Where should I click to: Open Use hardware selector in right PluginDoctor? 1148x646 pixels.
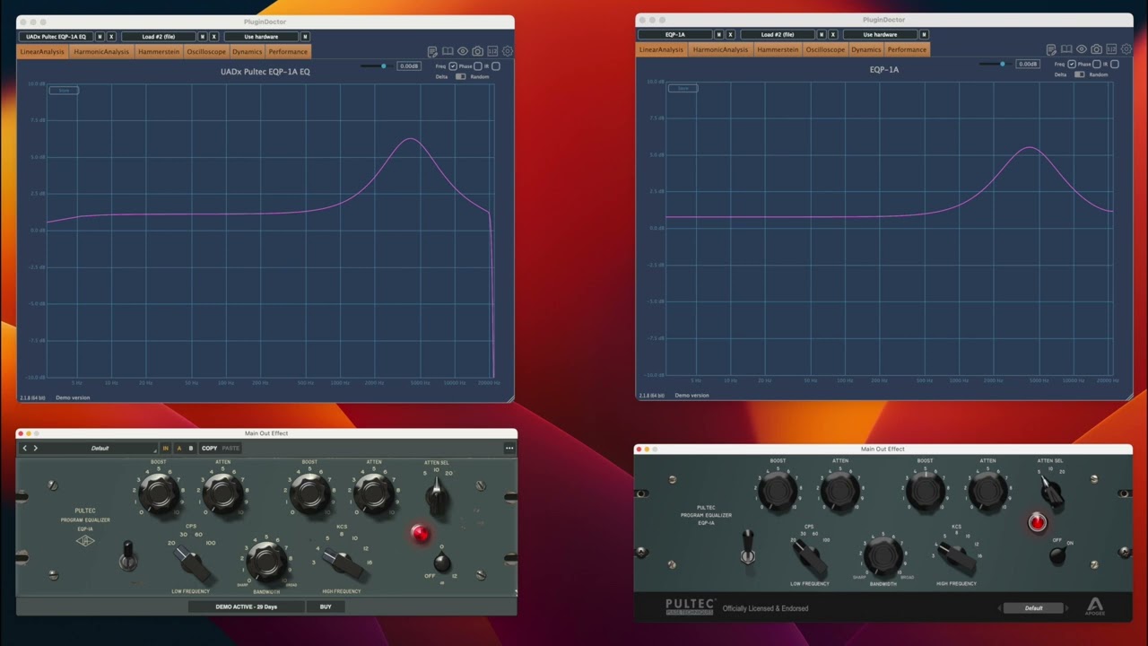click(x=880, y=35)
